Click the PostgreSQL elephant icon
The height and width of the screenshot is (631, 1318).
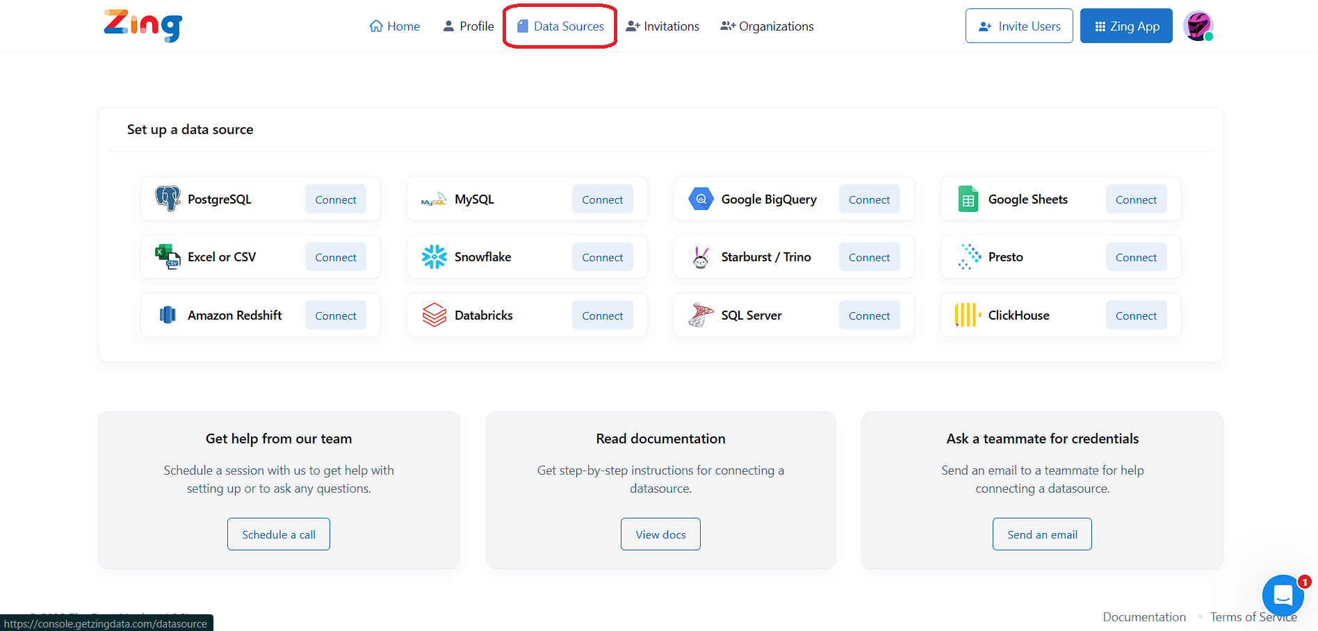click(x=168, y=199)
